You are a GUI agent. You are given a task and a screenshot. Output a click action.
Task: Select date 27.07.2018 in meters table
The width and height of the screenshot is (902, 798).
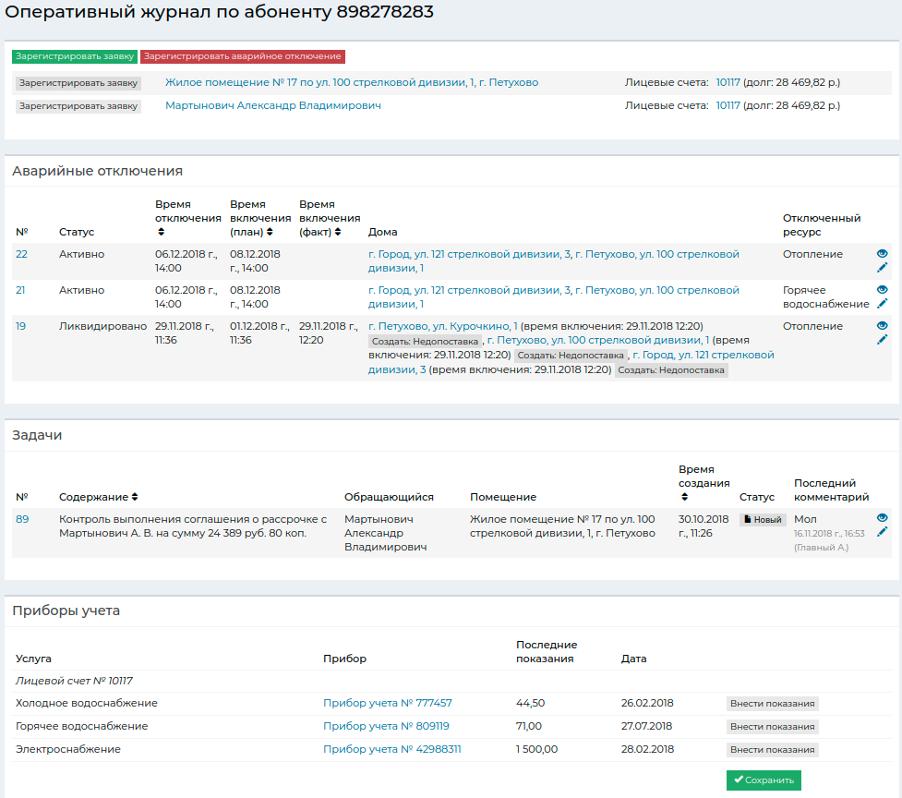(x=646, y=726)
